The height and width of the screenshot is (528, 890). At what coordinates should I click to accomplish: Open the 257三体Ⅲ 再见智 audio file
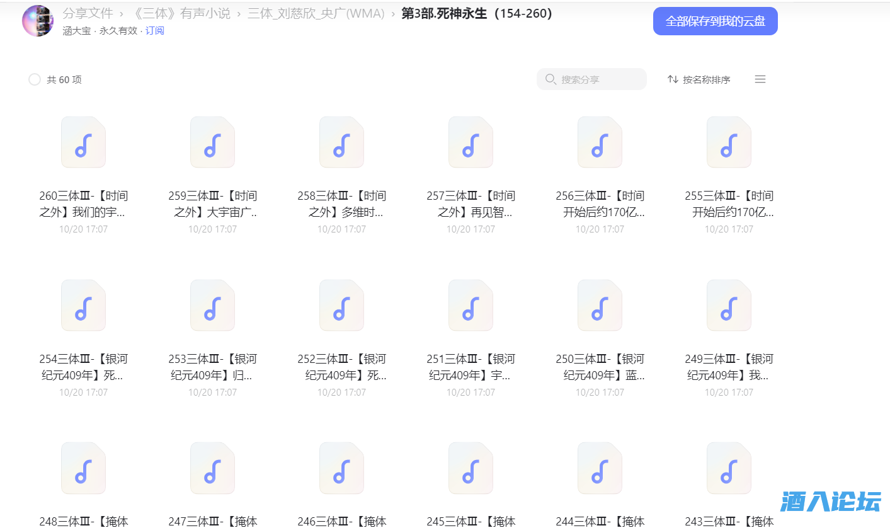pyautogui.click(x=470, y=142)
